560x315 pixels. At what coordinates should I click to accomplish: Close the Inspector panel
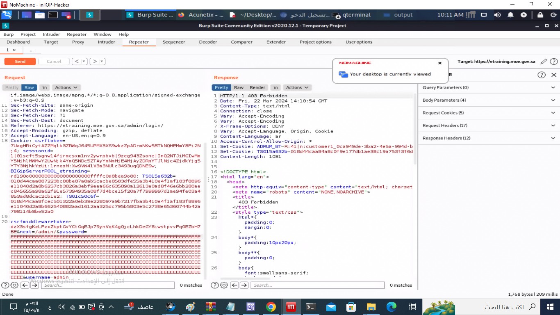(553, 75)
